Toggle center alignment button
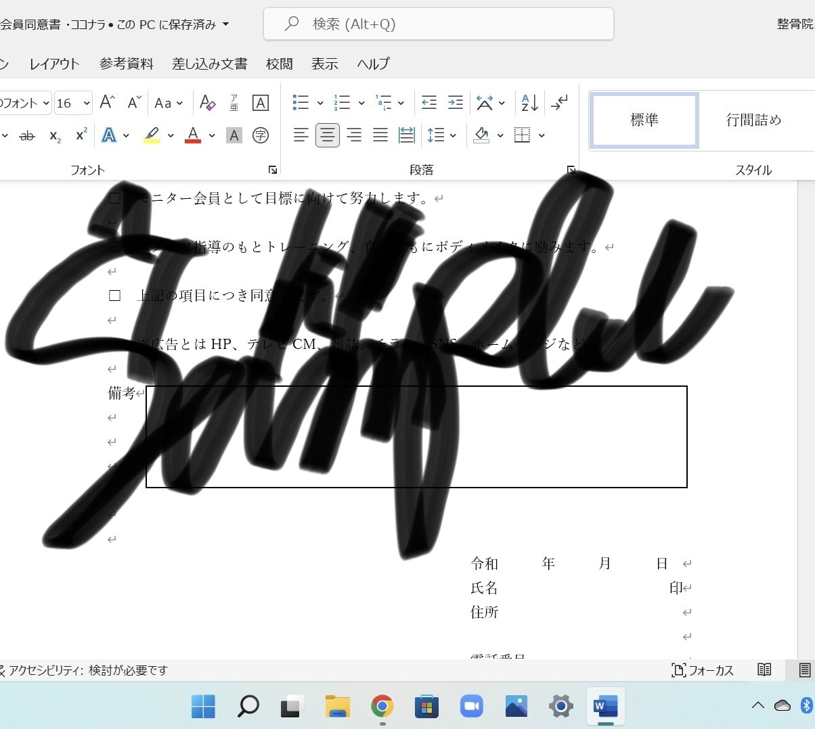This screenshot has height=729, width=815. [x=328, y=135]
